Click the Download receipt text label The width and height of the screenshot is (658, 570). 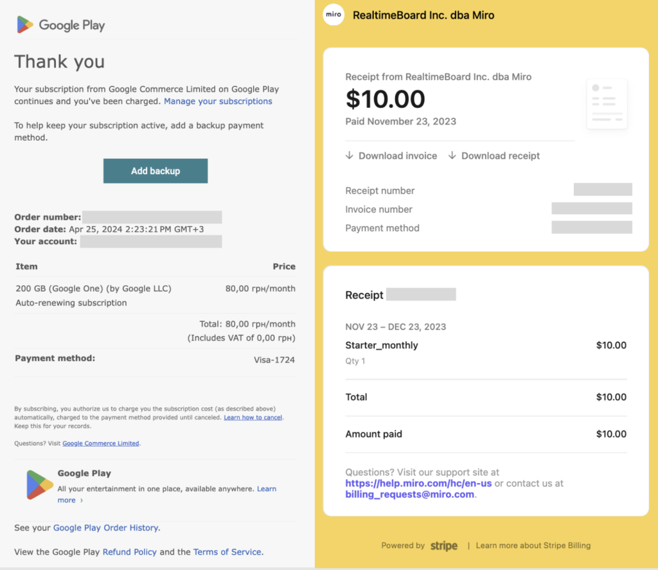point(501,156)
